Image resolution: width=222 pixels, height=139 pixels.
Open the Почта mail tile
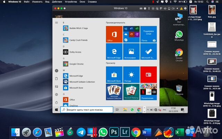click(148, 34)
